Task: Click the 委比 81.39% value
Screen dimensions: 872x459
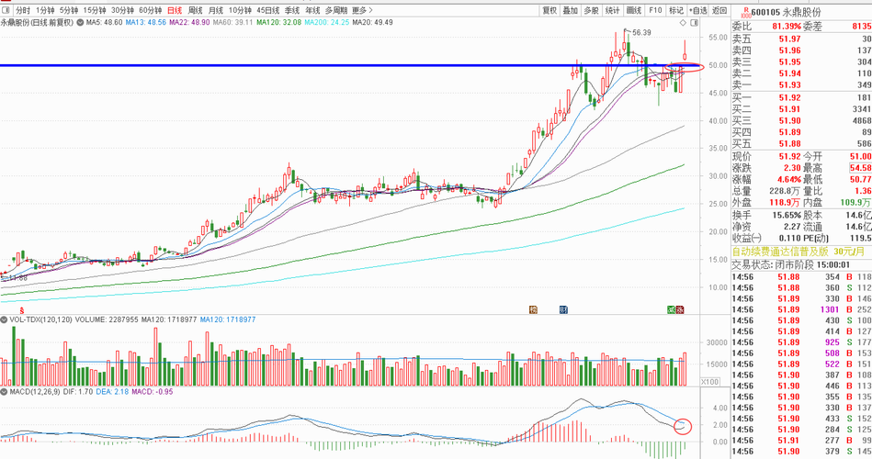Action: (787, 26)
